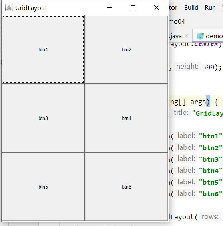Hit the btn5 button
The image size is (223, 226).
(43, 187)
